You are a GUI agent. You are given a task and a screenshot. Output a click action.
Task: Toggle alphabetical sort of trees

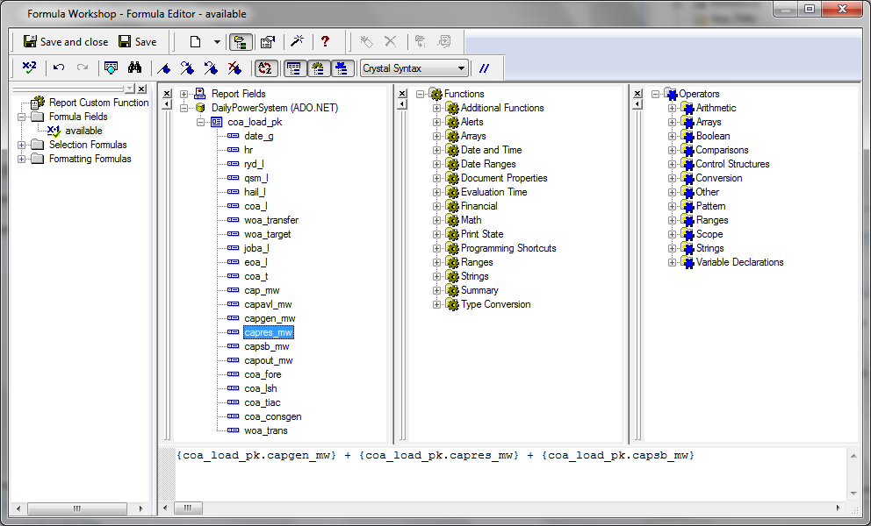point(265,68)
